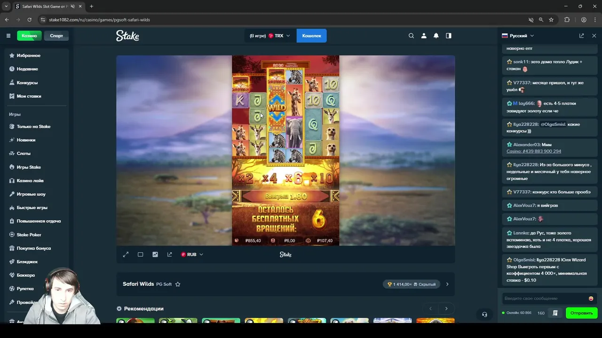Click the Кошелек wallet button
Screen dimensions: 602x338
click(x=311, y=36)
